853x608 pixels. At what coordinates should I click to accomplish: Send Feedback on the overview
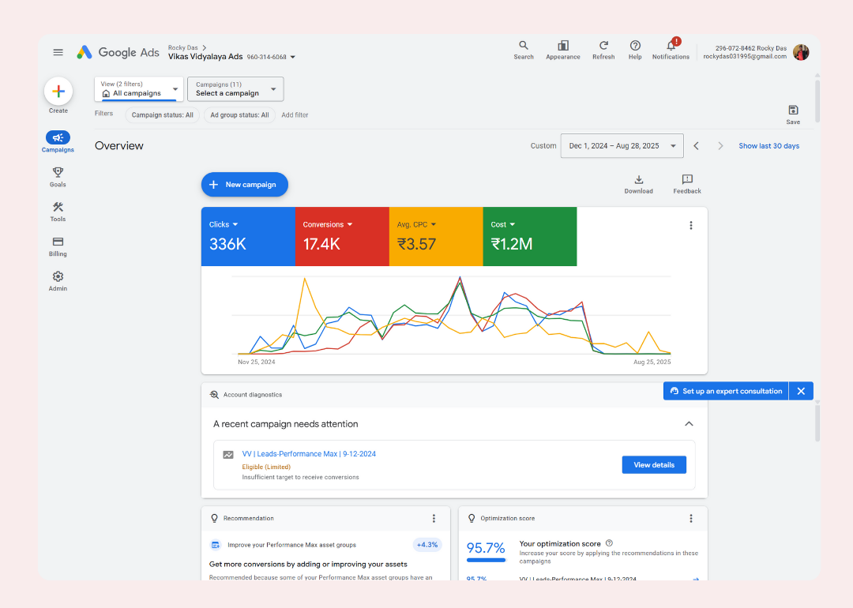[x=687, y=184]
